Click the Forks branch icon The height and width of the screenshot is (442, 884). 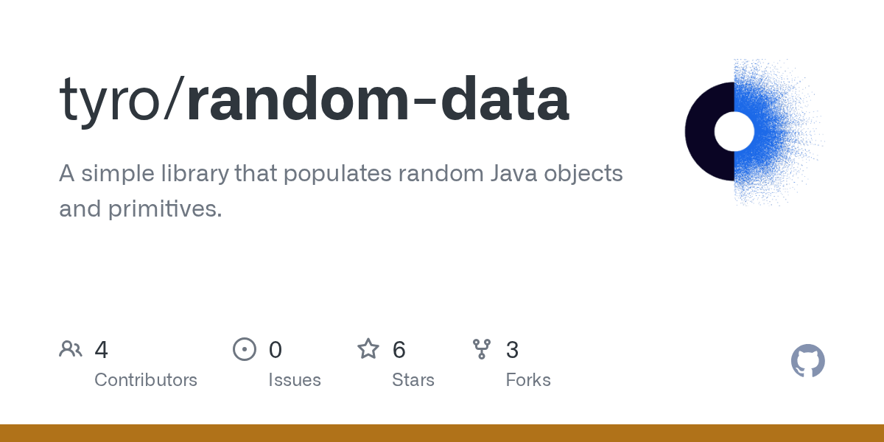coord(482,349)
